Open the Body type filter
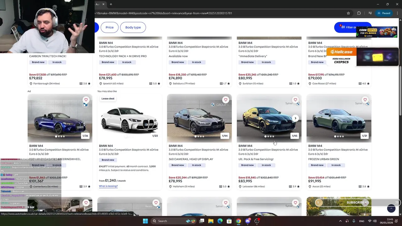 point(133,27)
